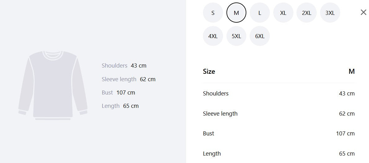Screen dimensions: 369x163
Task: Click the Shoulders row in size table
Action: pyautogui.click(x=279, y=93)
